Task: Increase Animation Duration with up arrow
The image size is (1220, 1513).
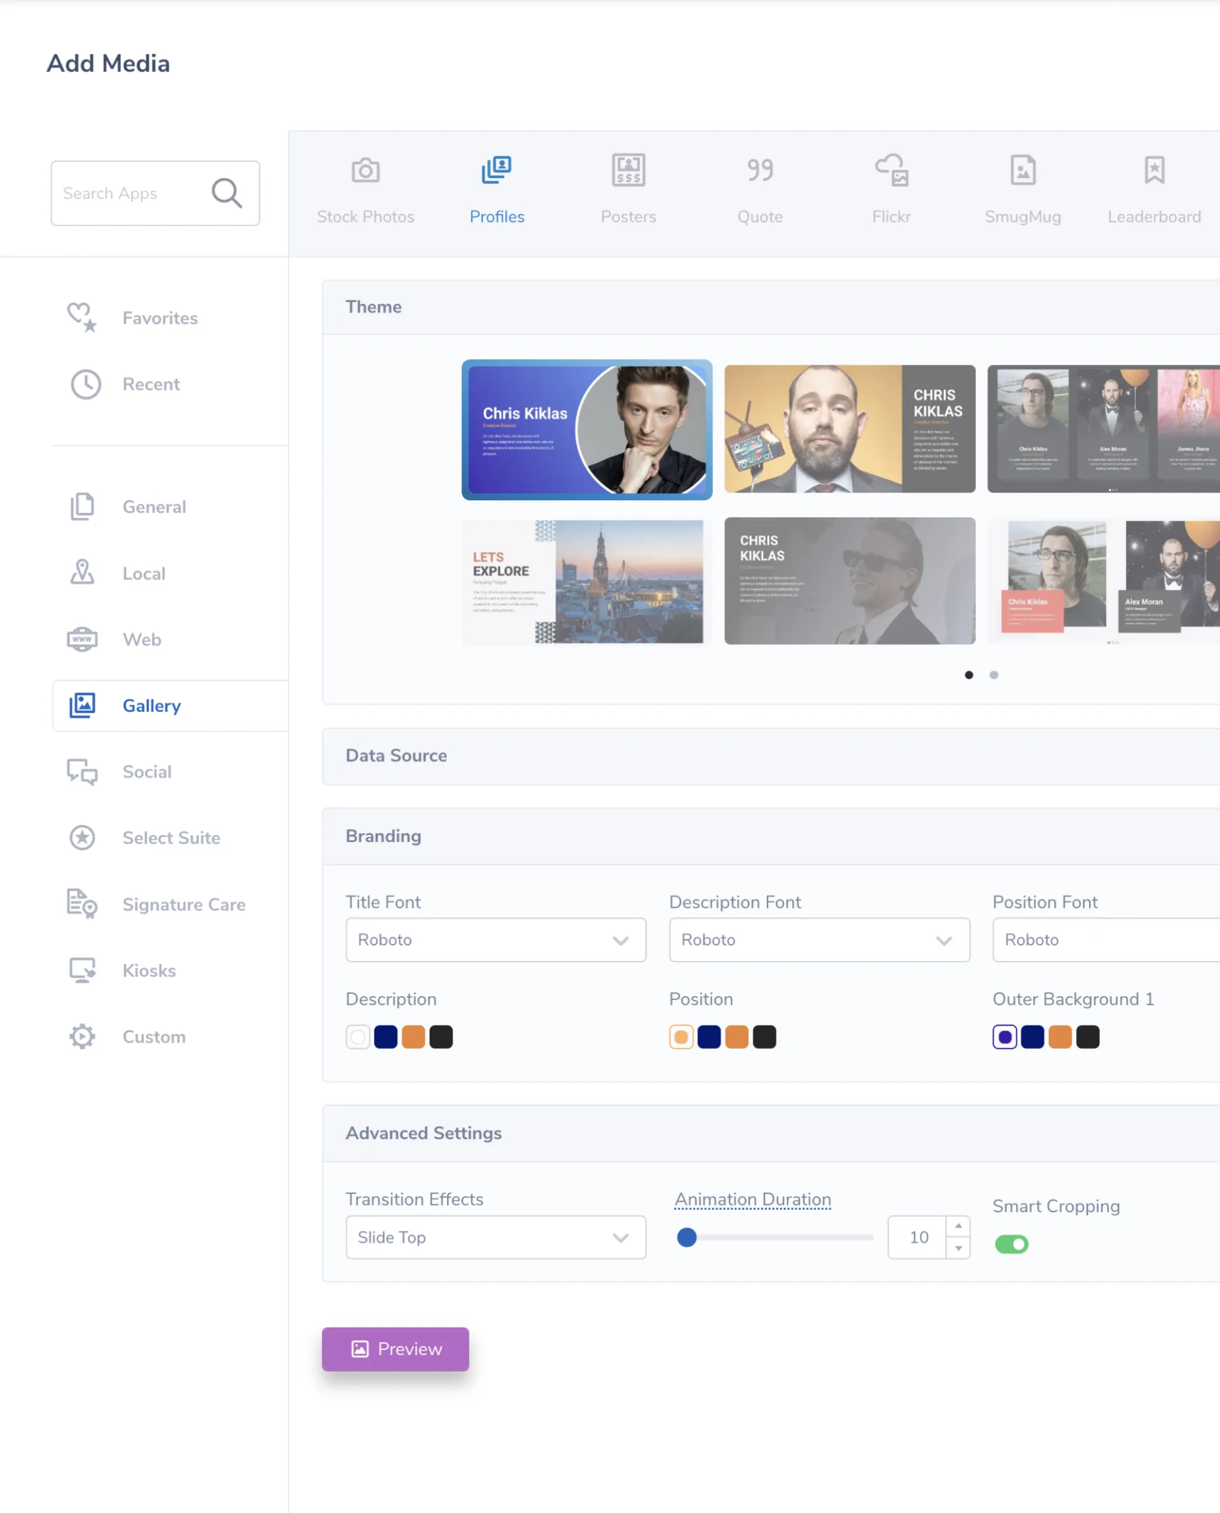Action: click(x=958, y=1226)
